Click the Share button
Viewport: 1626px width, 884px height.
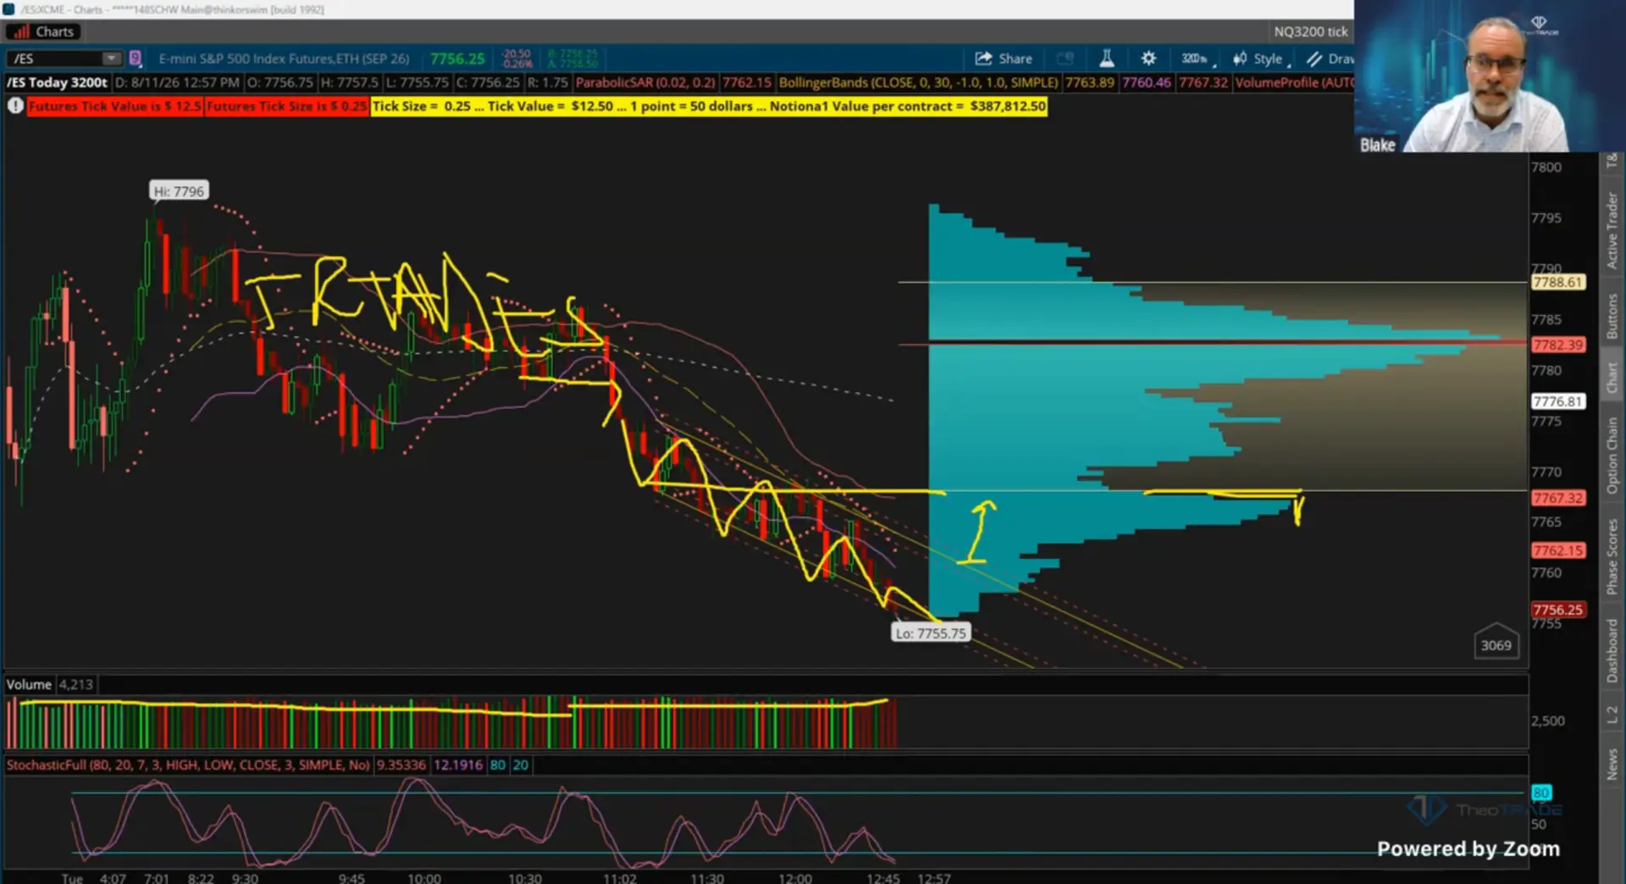tap(1004, 58)
